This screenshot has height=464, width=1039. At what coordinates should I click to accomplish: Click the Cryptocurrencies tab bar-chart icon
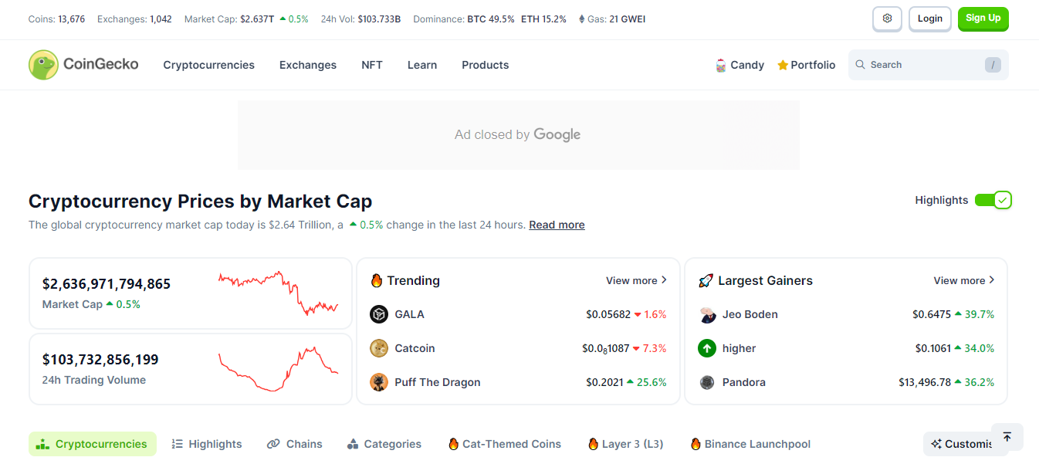tap(43, 444)
